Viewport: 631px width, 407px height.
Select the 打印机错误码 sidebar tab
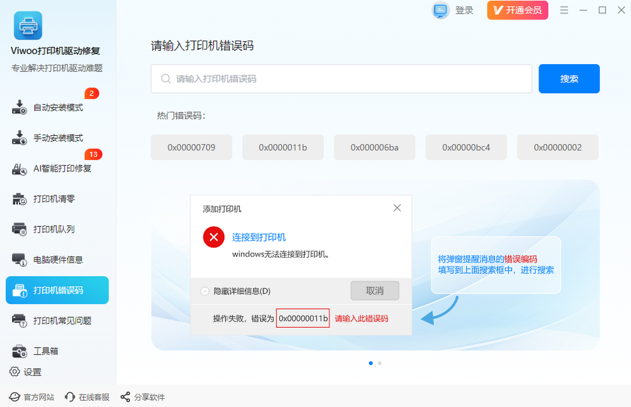tap(57, 290)
